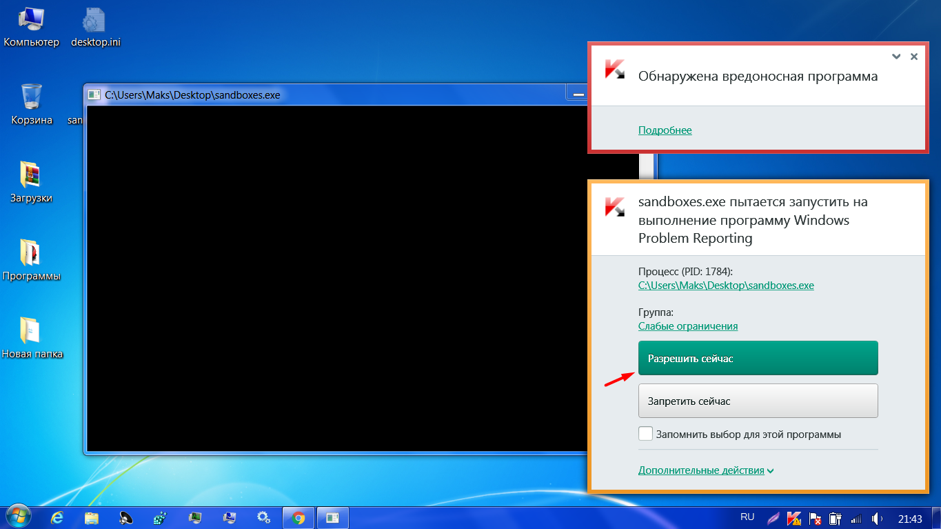Click the 'Запретить сейчас' button

point(758,401)
